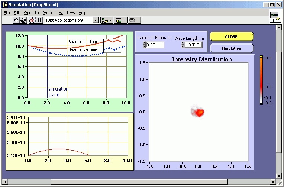
Task: Click the Abort Execution stop button
Action: [32, 20]
